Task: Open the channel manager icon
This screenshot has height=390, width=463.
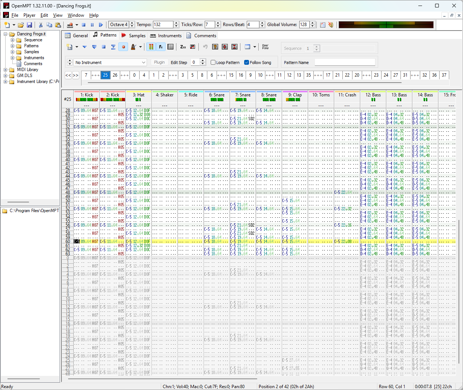Action: [248, 47]
